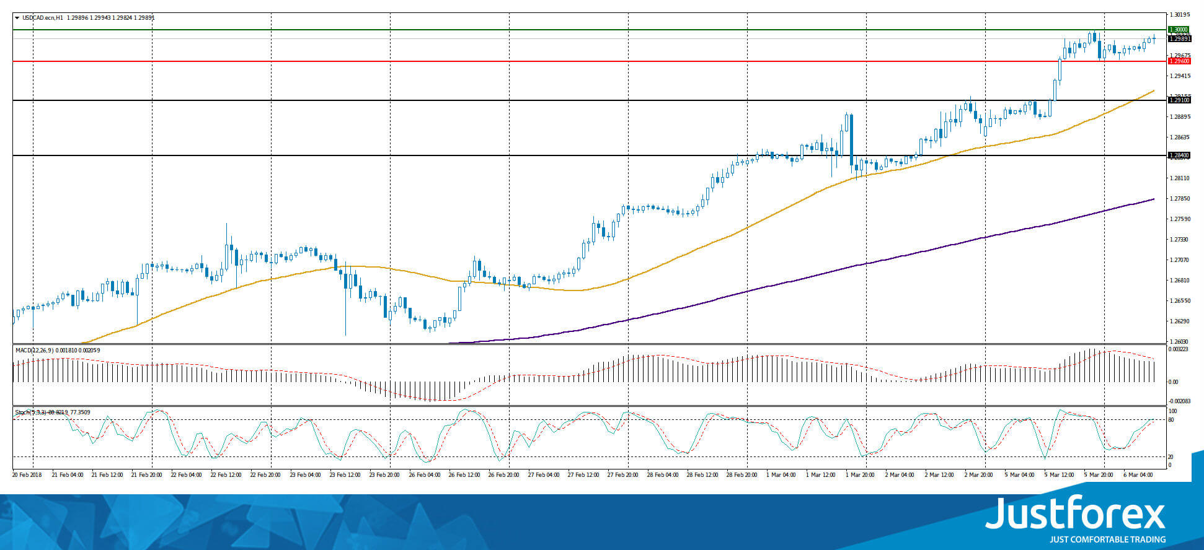Click the 28 Feb 20:00 time label
Screen dimensions: 1204x550
(x=742, y=475)
